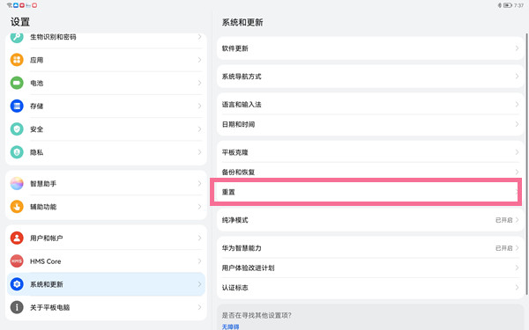
Task: Open 生物识别和密码 settings
Action: (106, 40)
